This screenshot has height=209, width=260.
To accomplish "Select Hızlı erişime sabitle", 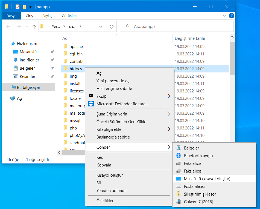I will pos(129,89).
